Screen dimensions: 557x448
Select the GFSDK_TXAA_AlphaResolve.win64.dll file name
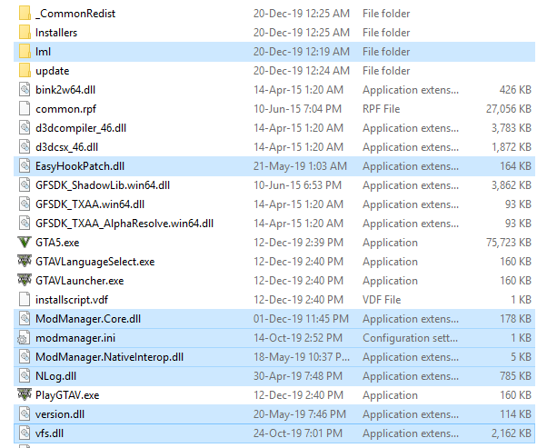point(124,224)
